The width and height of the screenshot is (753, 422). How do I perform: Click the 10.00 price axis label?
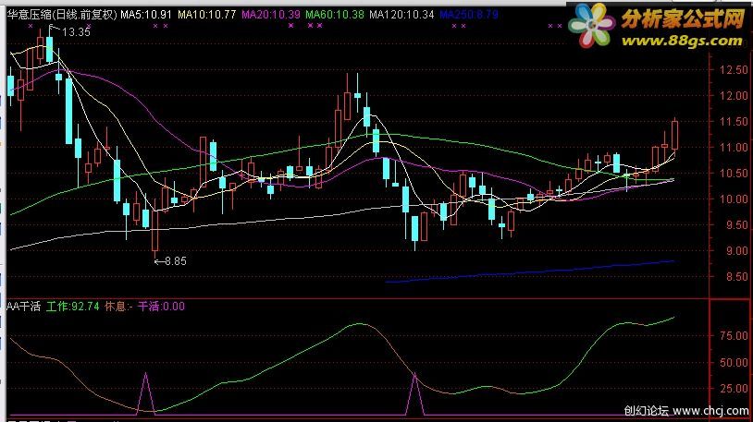click(x=734, y=199)
